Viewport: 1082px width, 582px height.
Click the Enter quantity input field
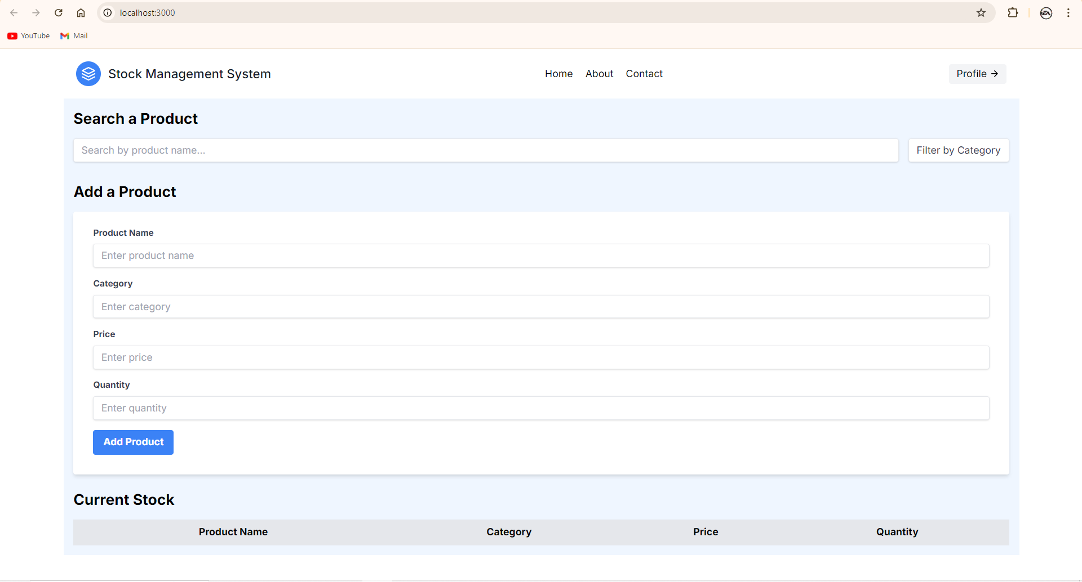[x=540, y=408]
